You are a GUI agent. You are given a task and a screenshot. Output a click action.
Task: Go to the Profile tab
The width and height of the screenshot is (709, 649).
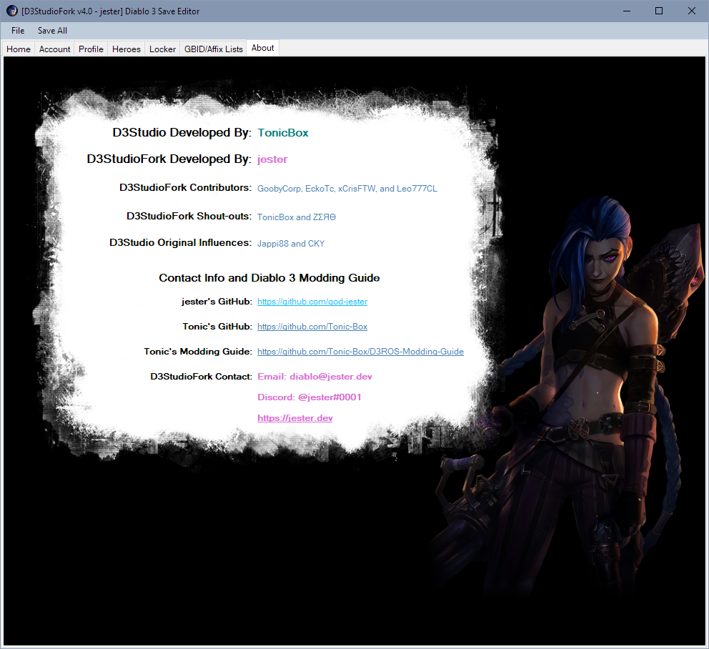point(91,49)
